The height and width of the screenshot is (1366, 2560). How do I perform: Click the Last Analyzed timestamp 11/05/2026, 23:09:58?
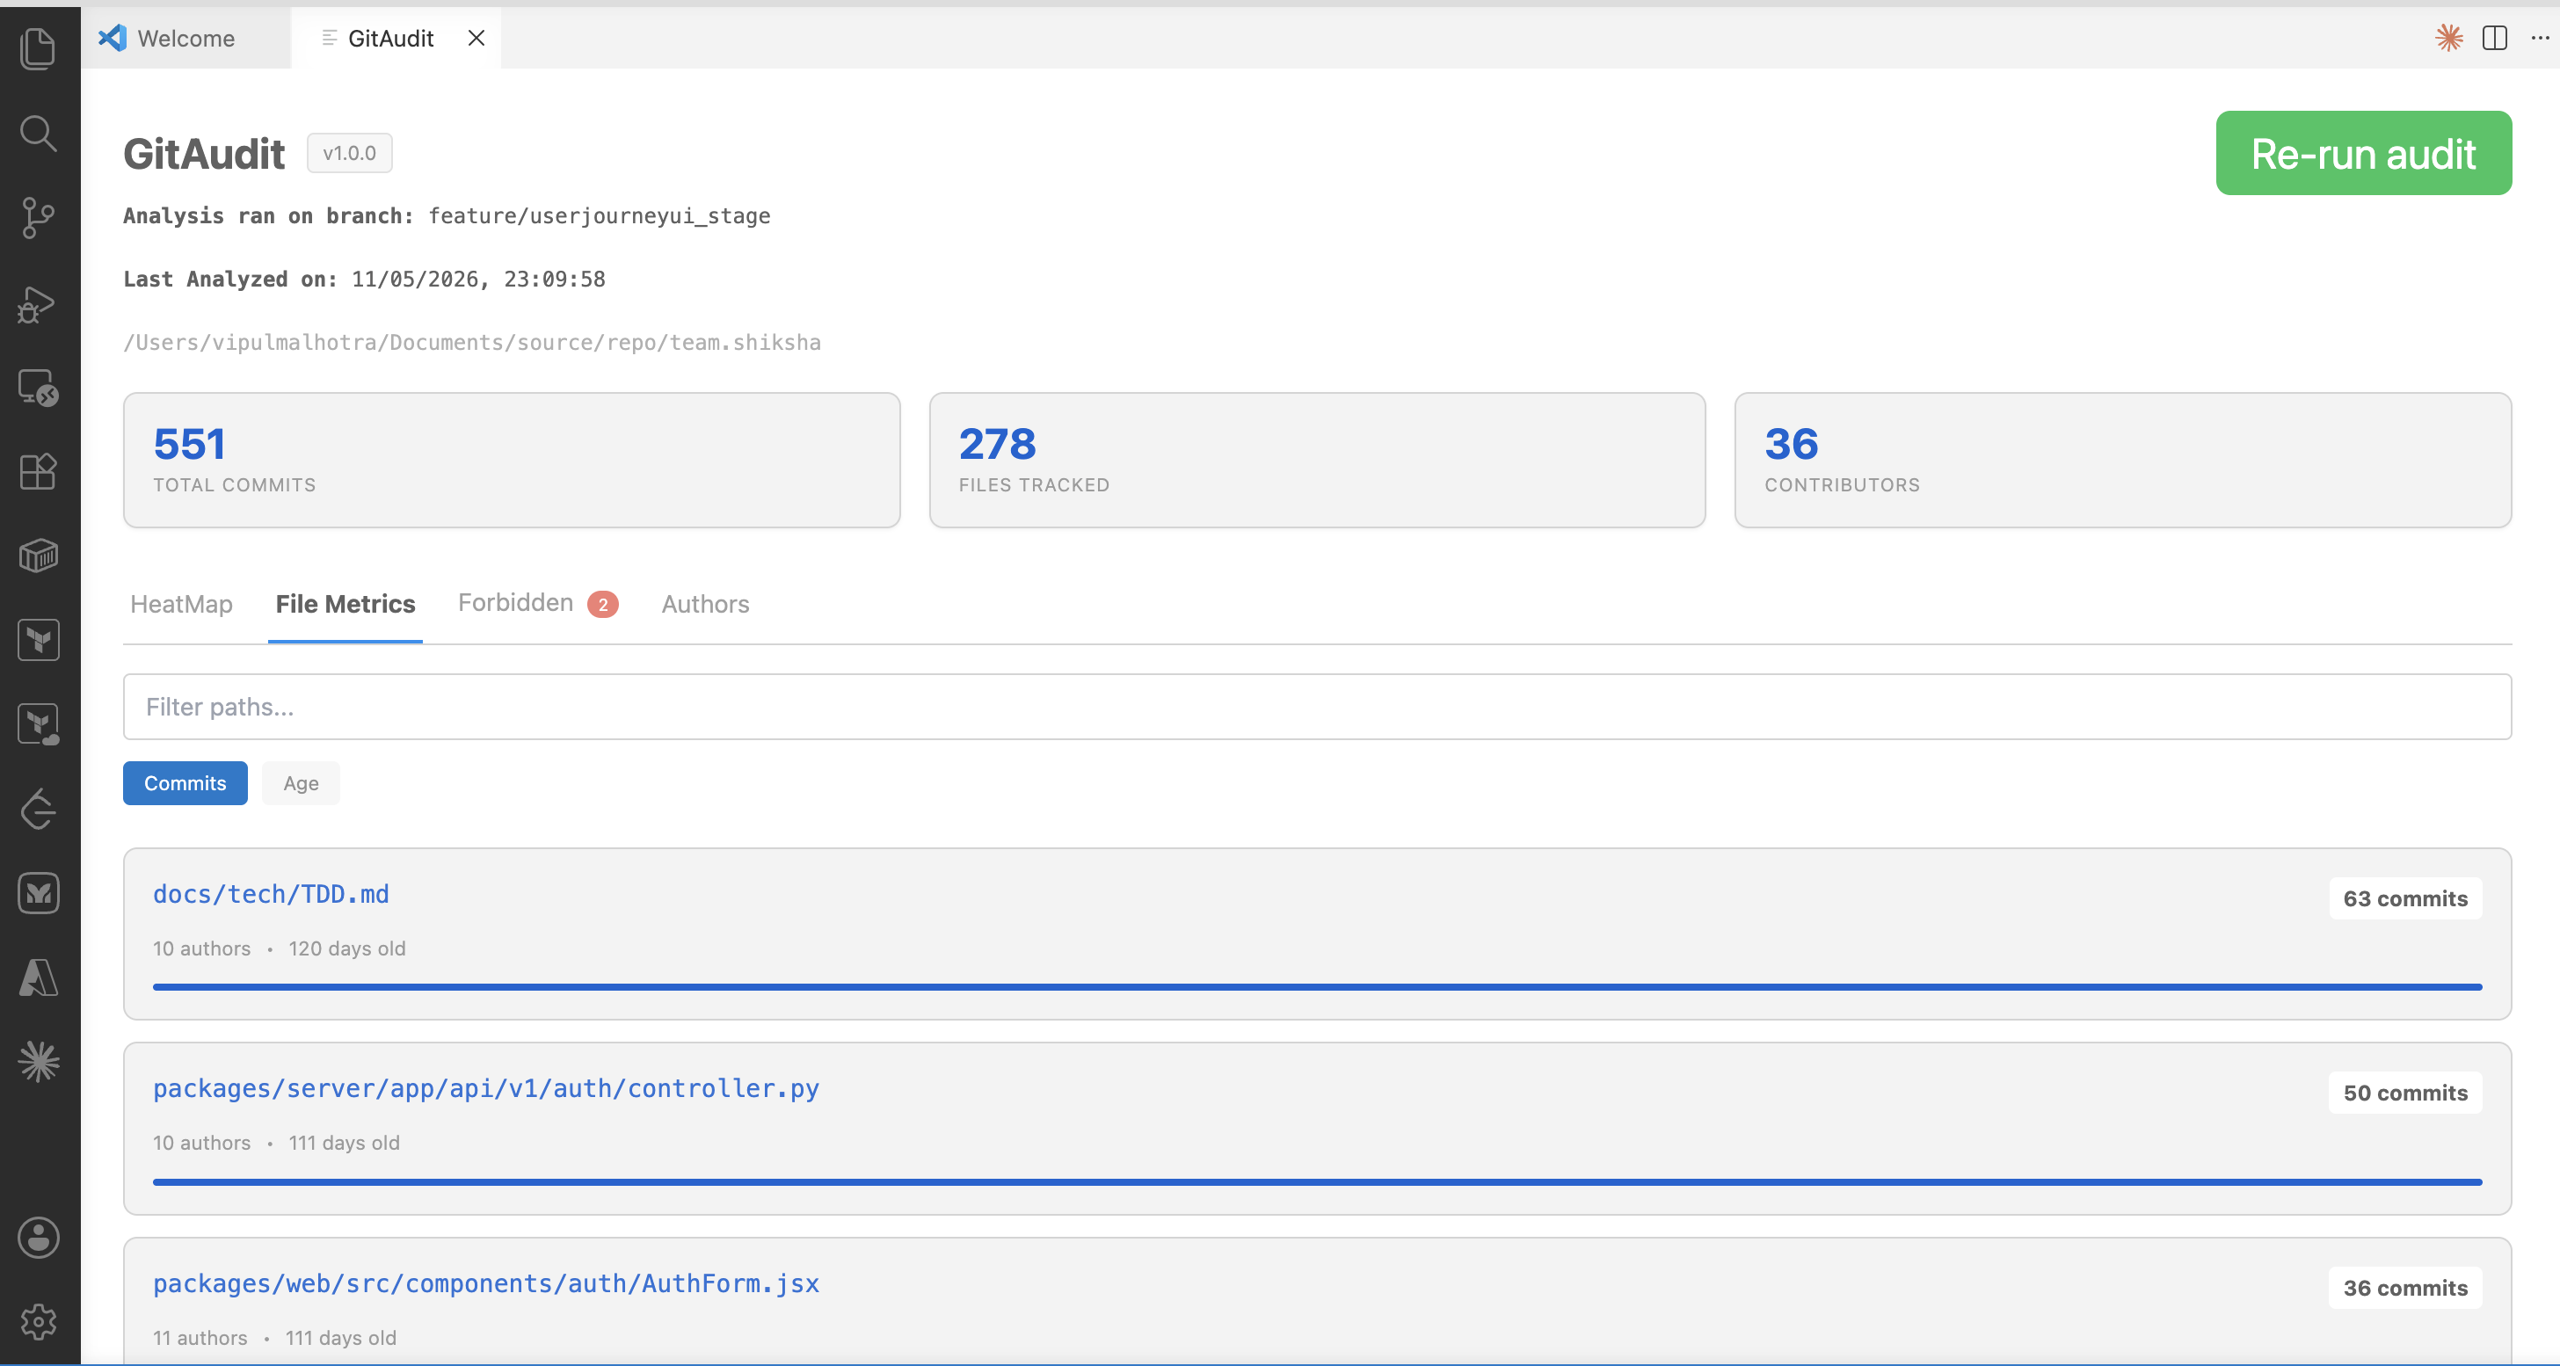click(478, 280)
